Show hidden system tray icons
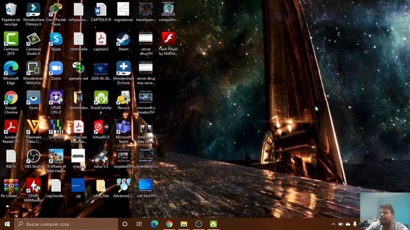The height and width of the screenshot is (230, 410). coord(333,224)
